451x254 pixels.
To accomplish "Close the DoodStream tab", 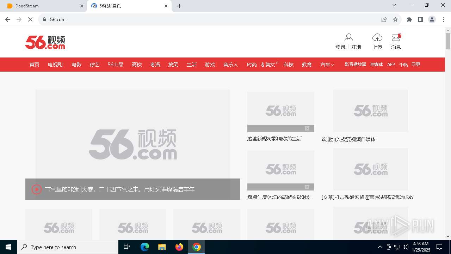I will [81, 6].
